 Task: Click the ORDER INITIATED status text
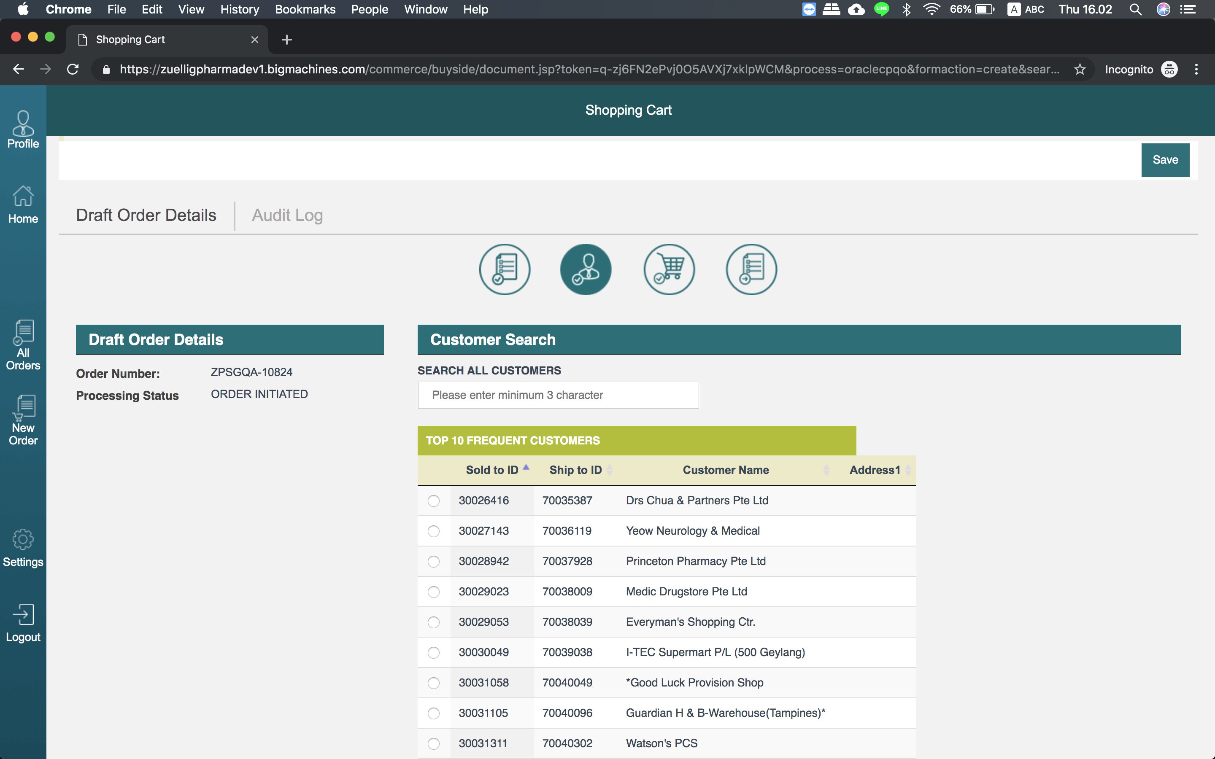[259, 395]
